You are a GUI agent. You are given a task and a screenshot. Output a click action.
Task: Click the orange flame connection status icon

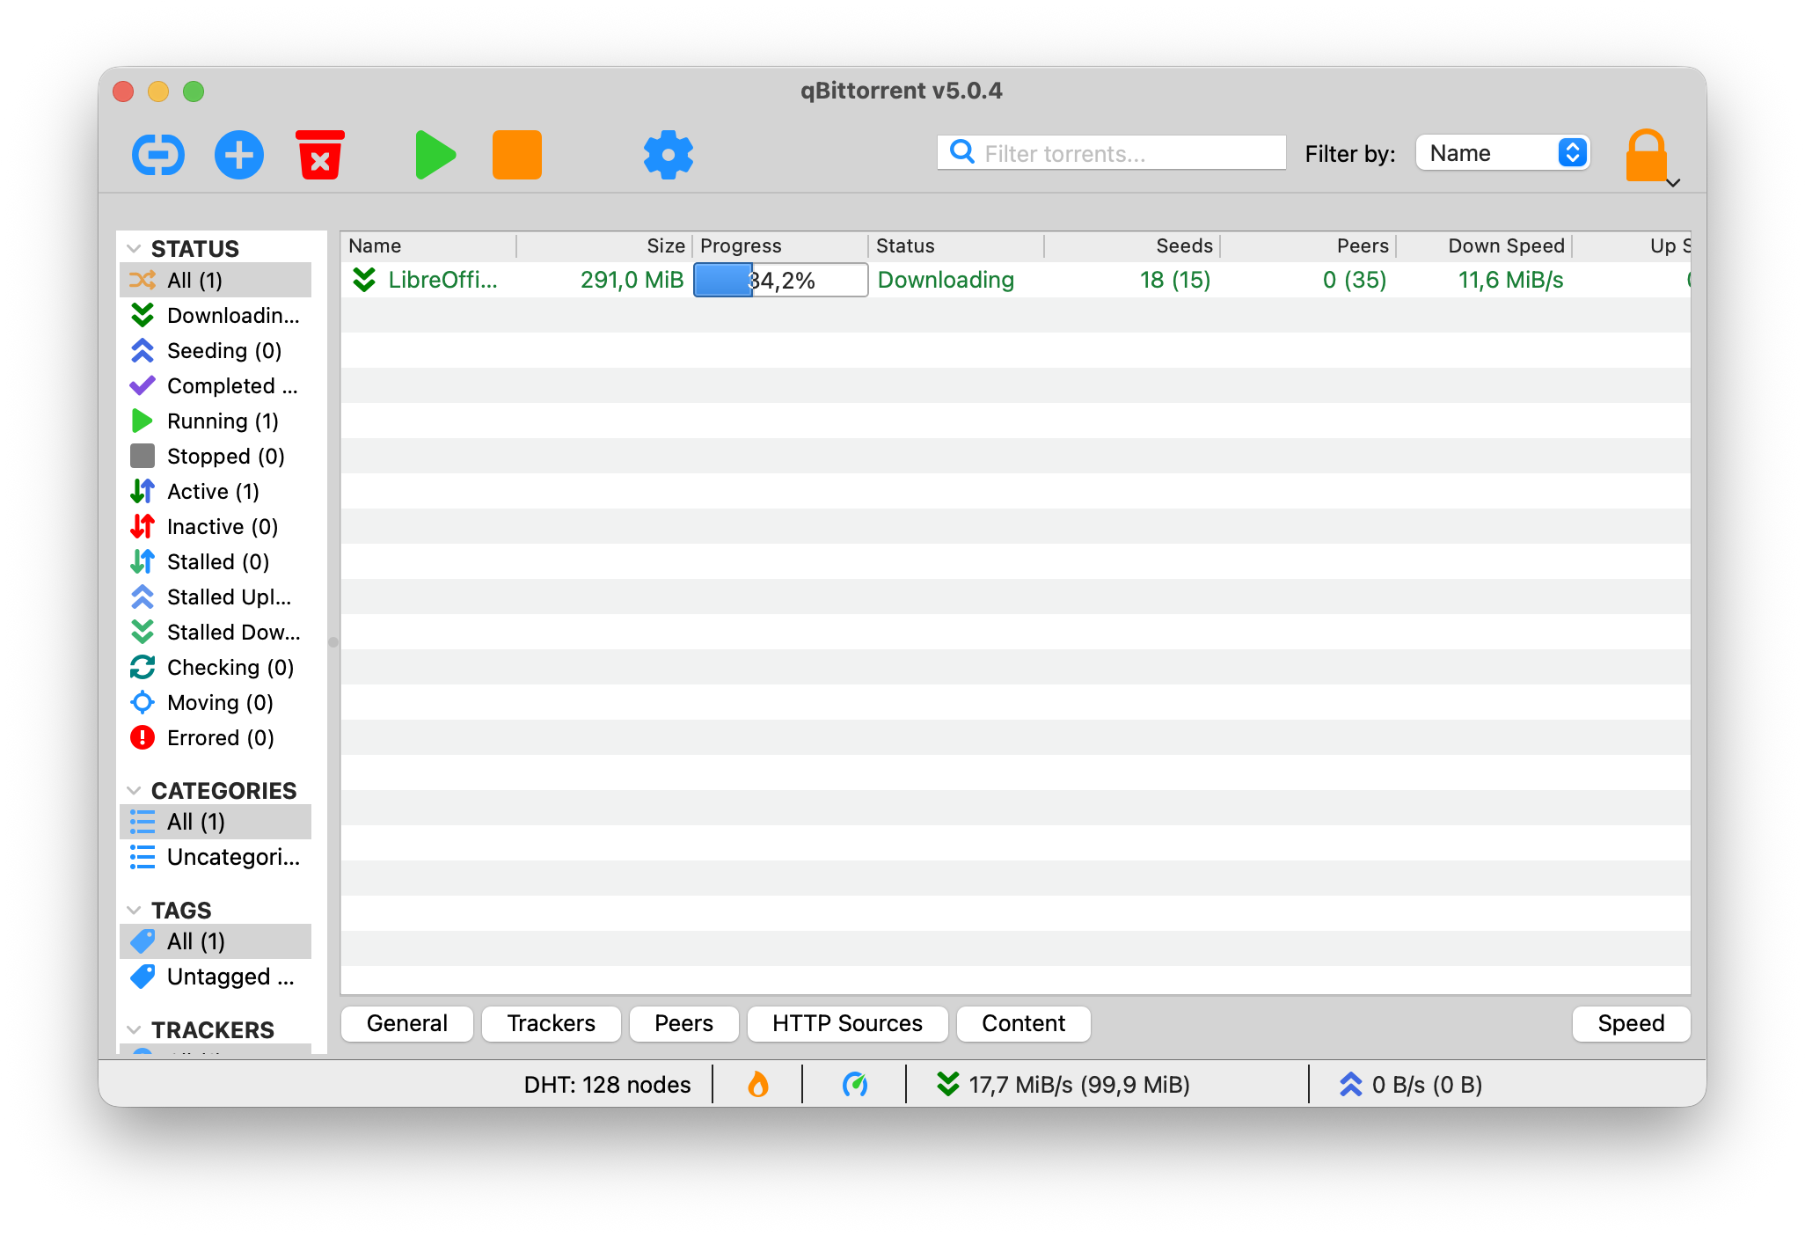(x=758, y=1085)
